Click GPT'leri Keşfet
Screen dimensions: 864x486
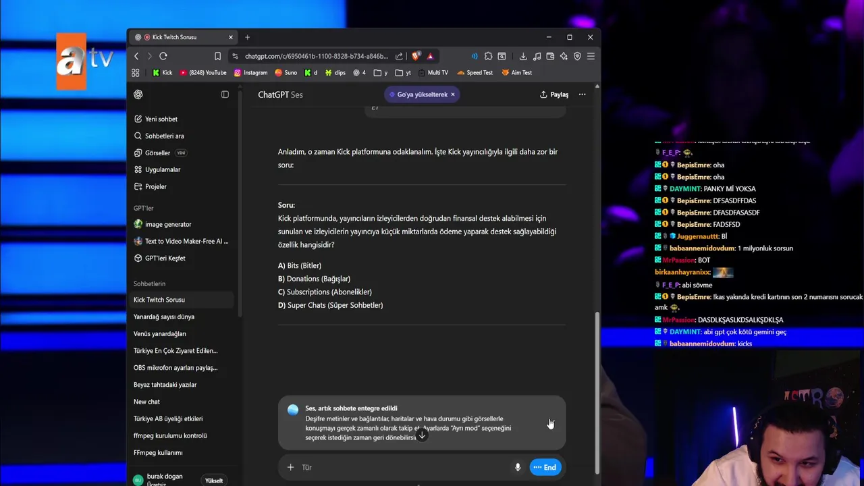point(183,258)
